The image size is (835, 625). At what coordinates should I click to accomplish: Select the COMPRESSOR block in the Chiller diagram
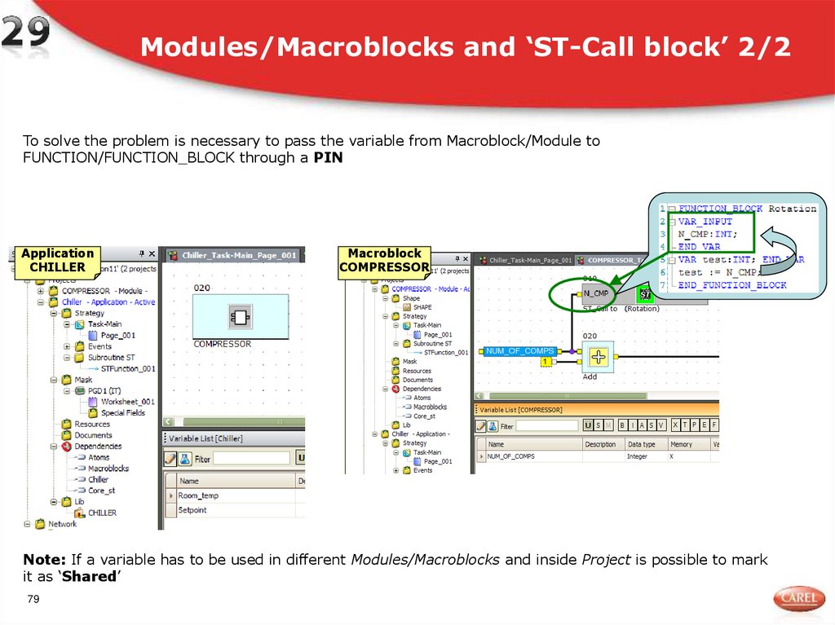pos(241,315)
